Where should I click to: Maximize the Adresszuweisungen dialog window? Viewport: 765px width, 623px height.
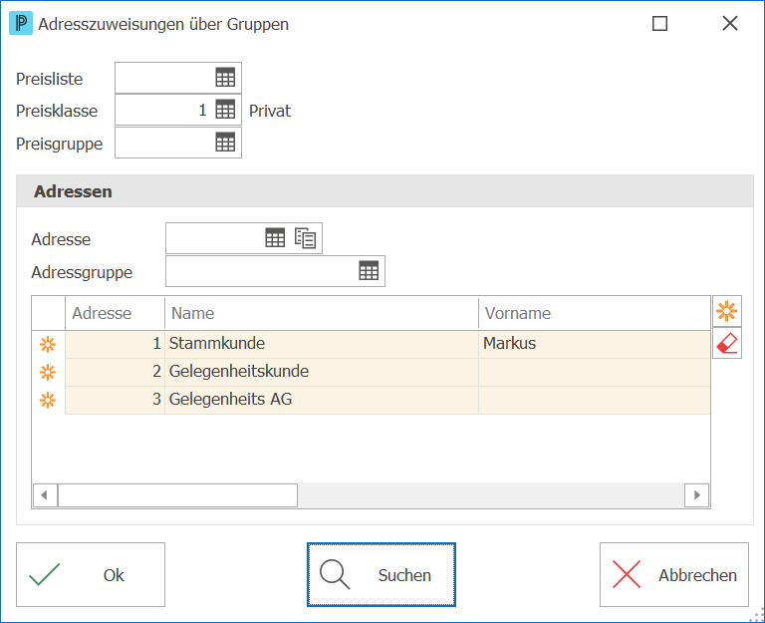pyautogui.click(x=659, y=24)
